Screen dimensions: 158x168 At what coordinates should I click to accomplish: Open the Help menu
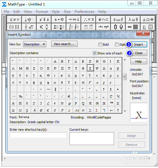click(102, 12)
